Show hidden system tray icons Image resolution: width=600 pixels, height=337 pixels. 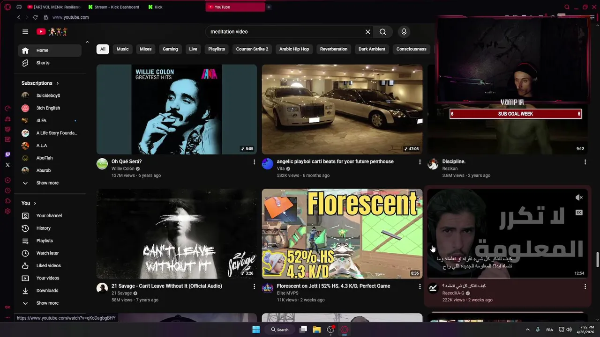(527, 330)
